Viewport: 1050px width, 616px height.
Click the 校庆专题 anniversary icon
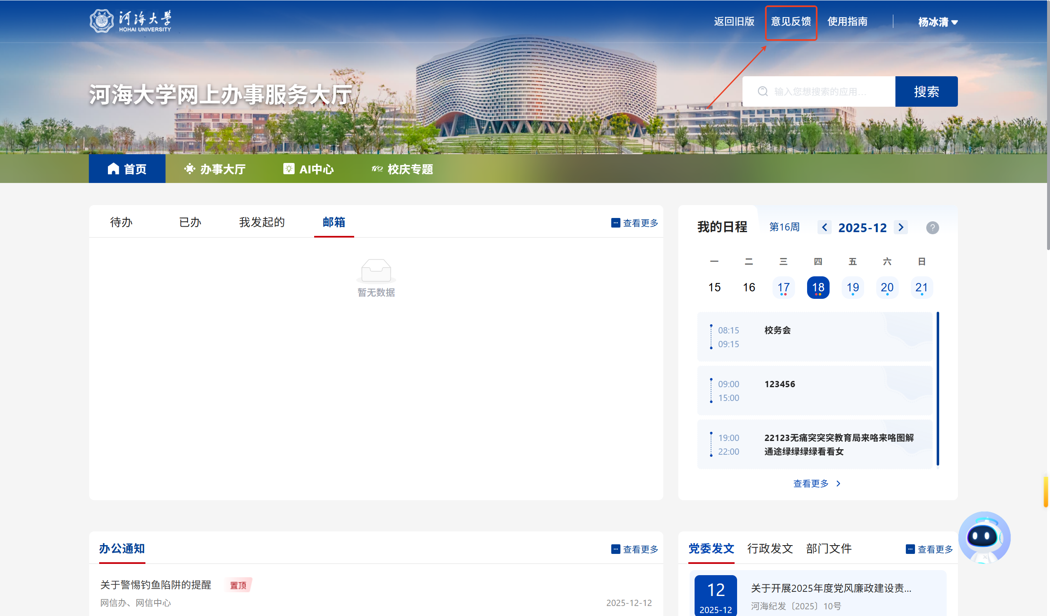[377, 169]
